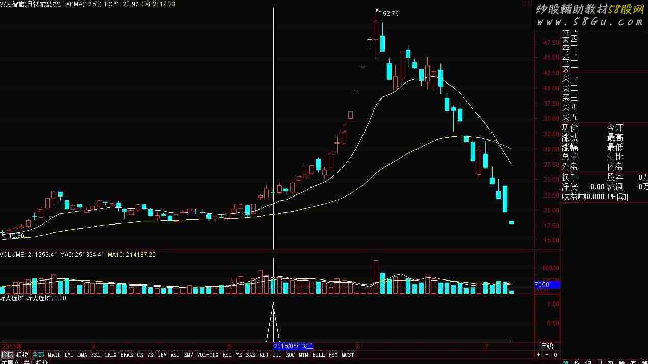Viewport: 648px width, 364px height.
Task: Click the 收益 0.000 PE field
Action: click(x=595, y=197)
